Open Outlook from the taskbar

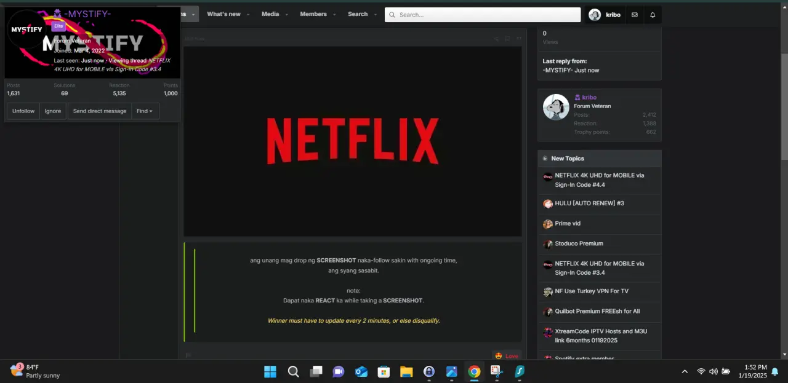[361, 371]
